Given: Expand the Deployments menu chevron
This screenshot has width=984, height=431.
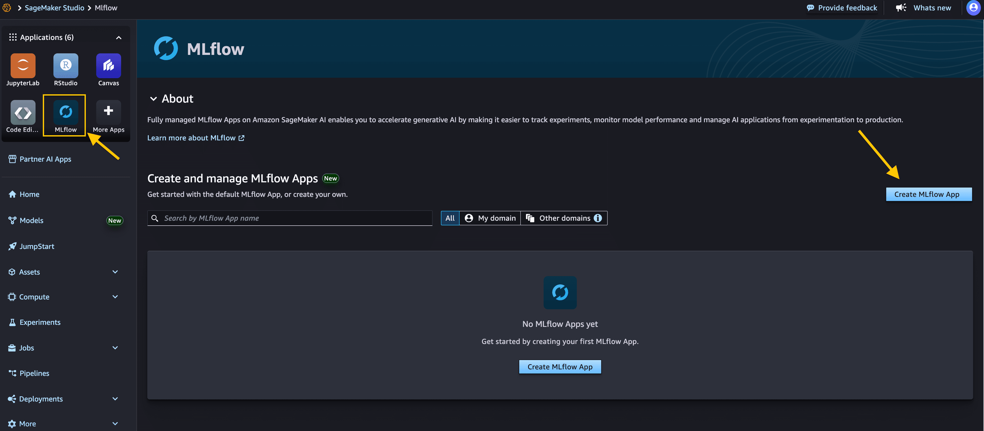Looking at the screenshot, I should [115, 399].
